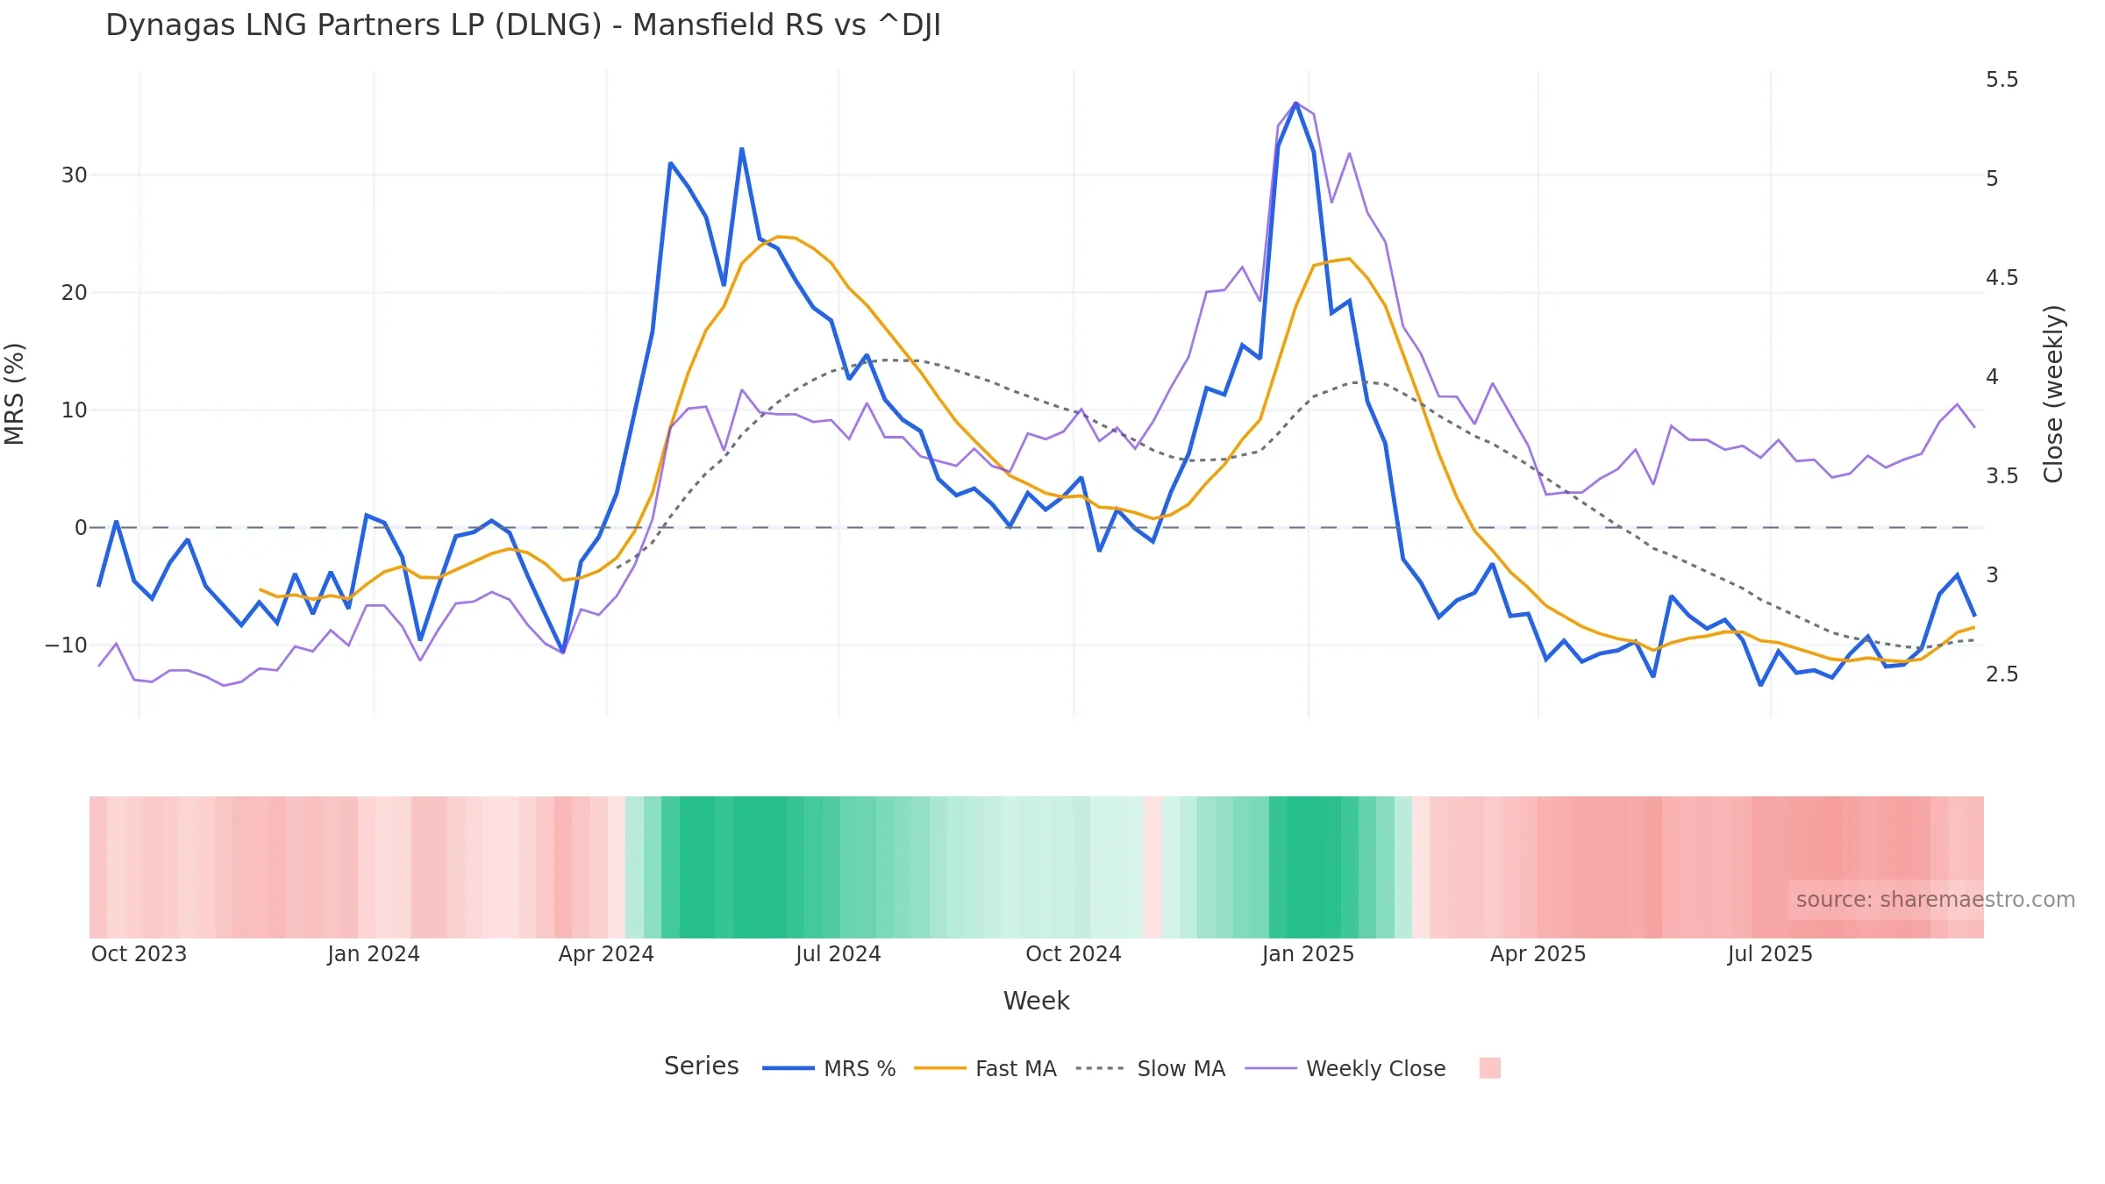Click the 'Apr 2025' x-axis label
The height and width of the screenshot is (1184, 2105).
click(1538, 954)
